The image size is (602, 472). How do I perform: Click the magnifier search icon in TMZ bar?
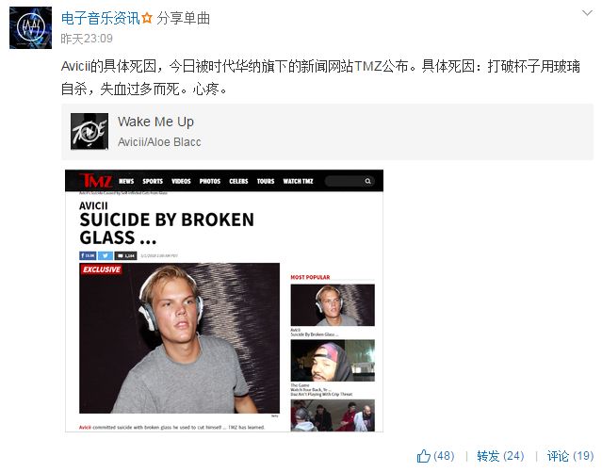tap(367, 181)
